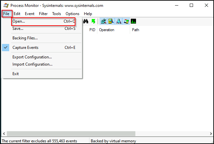
Task: Toggle Show File System Activity icon
Action: click(x=111, y=21)
